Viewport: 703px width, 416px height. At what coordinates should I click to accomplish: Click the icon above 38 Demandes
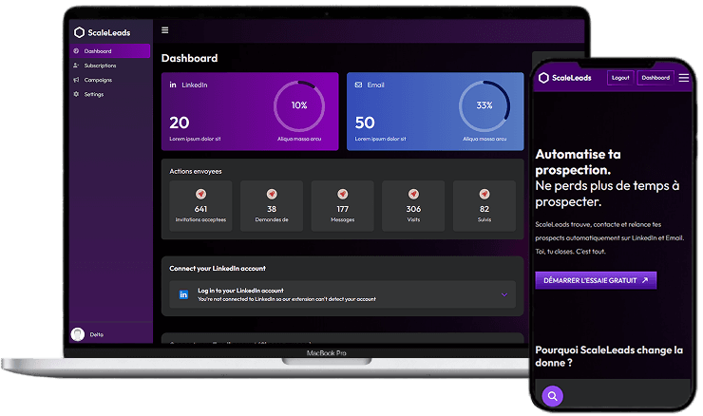(x=272, y=194)
